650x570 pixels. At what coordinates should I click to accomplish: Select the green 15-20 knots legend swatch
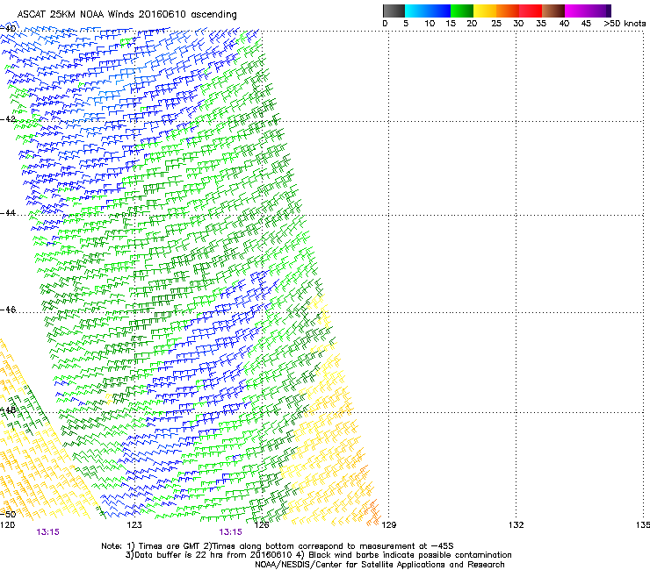click(x=462, y=11)
